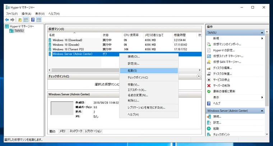Click the ディスクの検査 action icon
This screenshot has width=273, height=146.
[x=209, y=74]
